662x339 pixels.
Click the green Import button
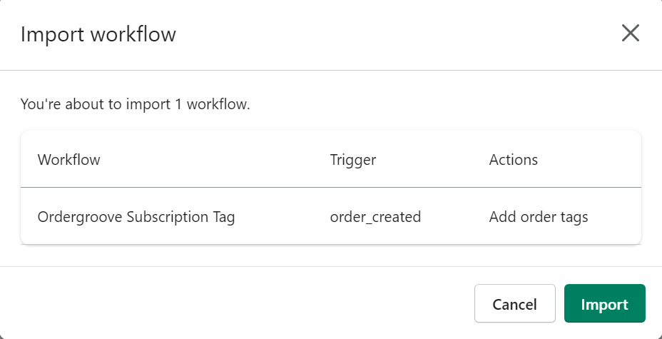pyautogui.click(x=604, y=303)
